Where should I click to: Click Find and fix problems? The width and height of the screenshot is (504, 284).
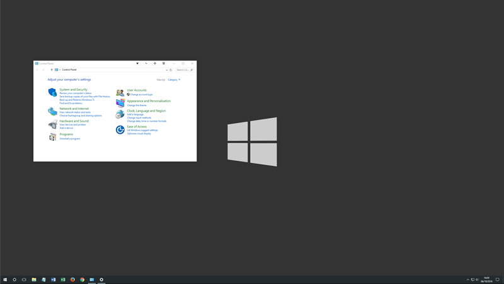click(x=71, y=104)
